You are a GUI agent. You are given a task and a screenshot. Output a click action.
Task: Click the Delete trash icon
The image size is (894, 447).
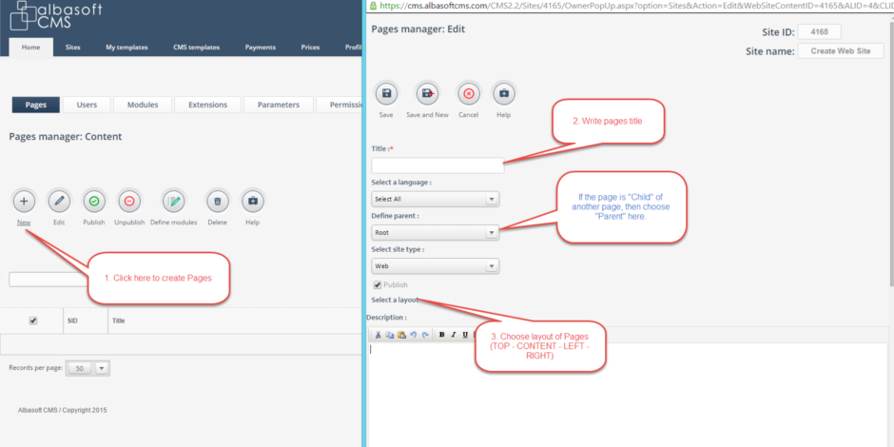click(x=217, y=201)
